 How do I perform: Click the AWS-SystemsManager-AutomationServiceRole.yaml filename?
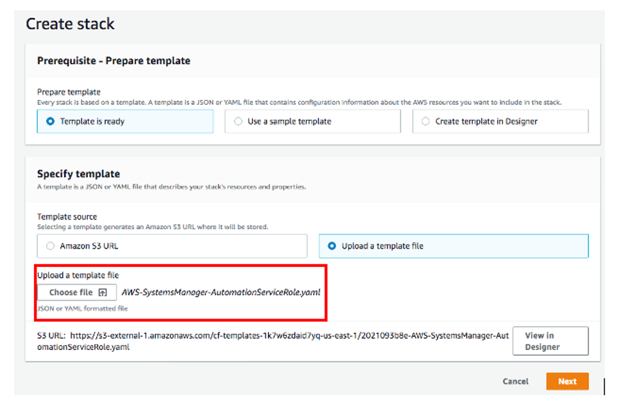point(219,292)
